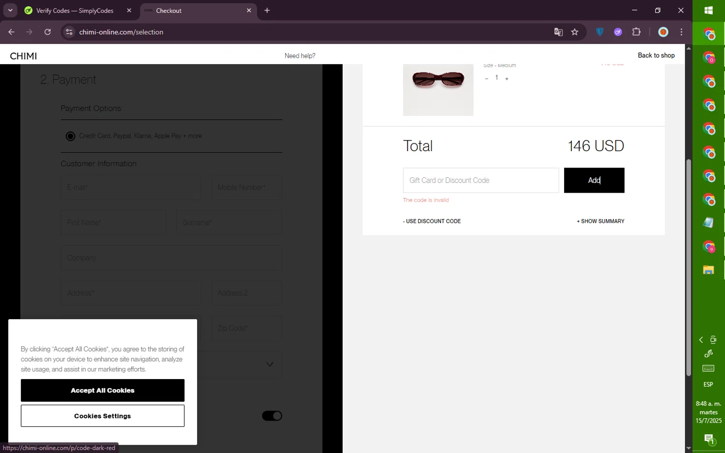This screenshot has height=453, width=725.
Task: Click the Company field
Action: tap(171, 258)
